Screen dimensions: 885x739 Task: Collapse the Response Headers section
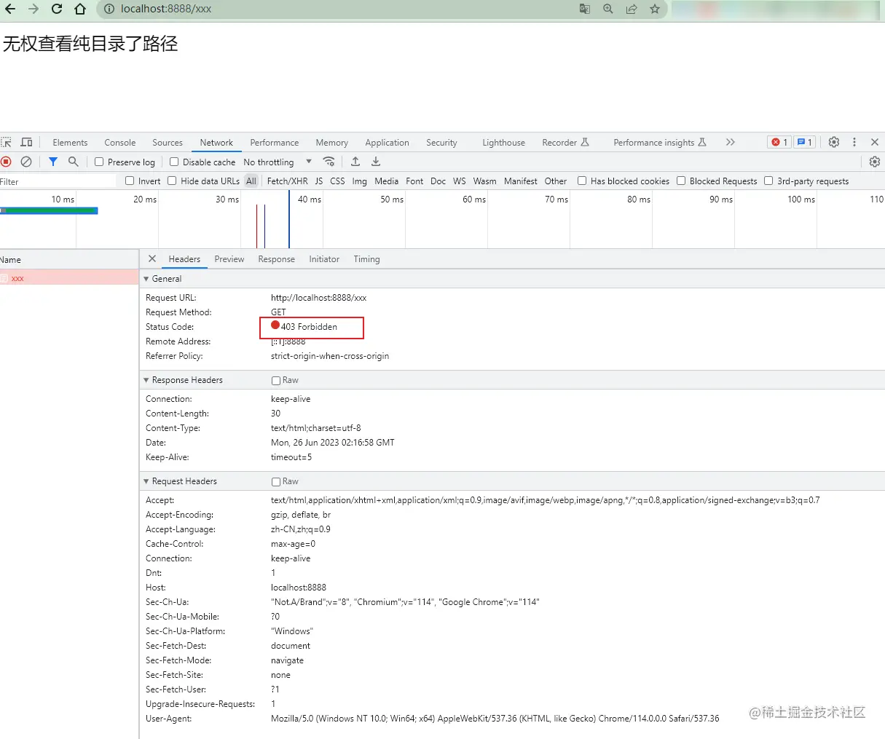pyautogui.click(x=146, y=380)
